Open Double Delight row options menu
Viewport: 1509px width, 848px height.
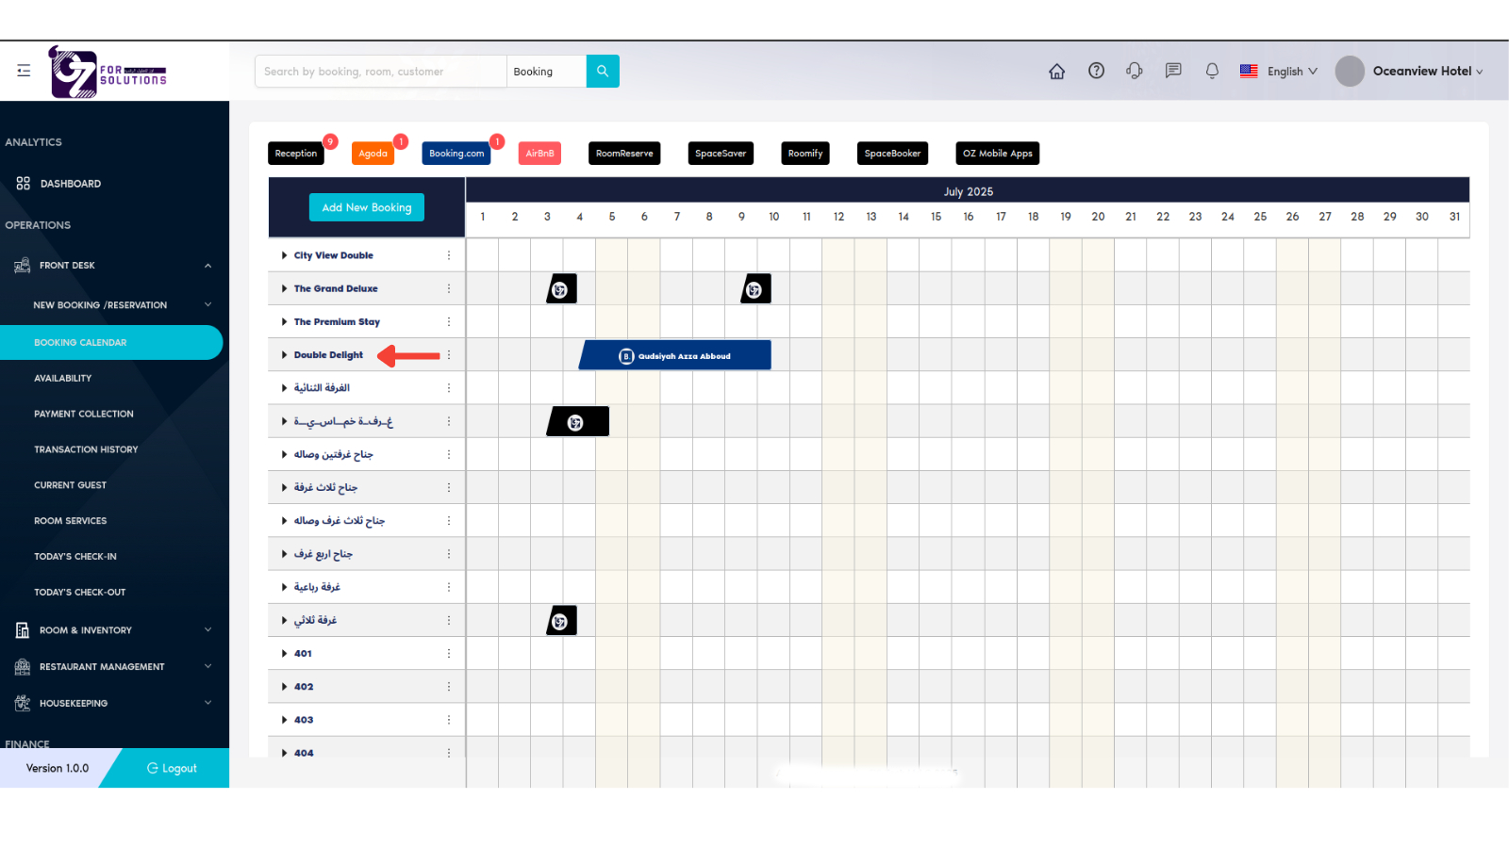click(449, 355)
